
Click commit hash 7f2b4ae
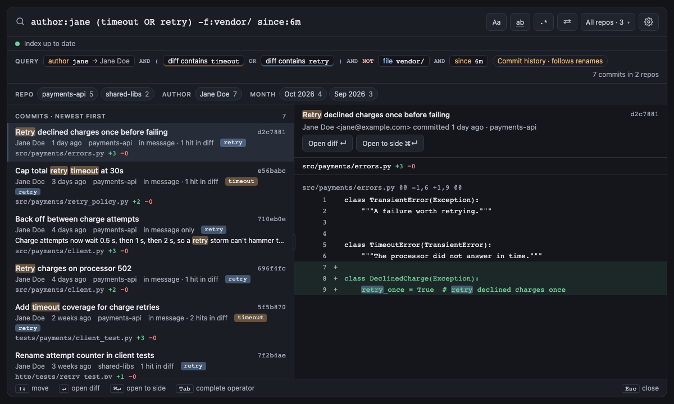click(x=271, y=355)
